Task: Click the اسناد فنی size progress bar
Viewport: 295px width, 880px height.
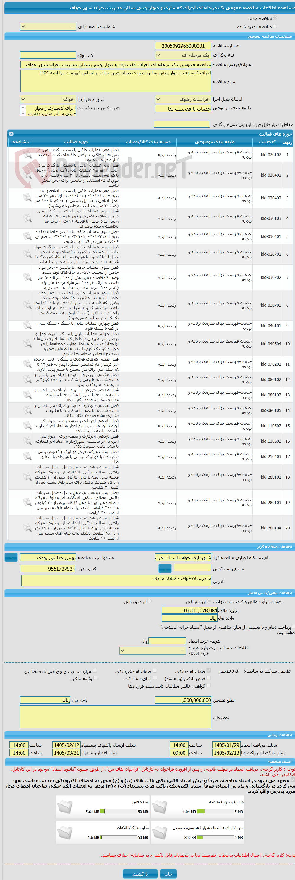Action: [x=118, y=811]
